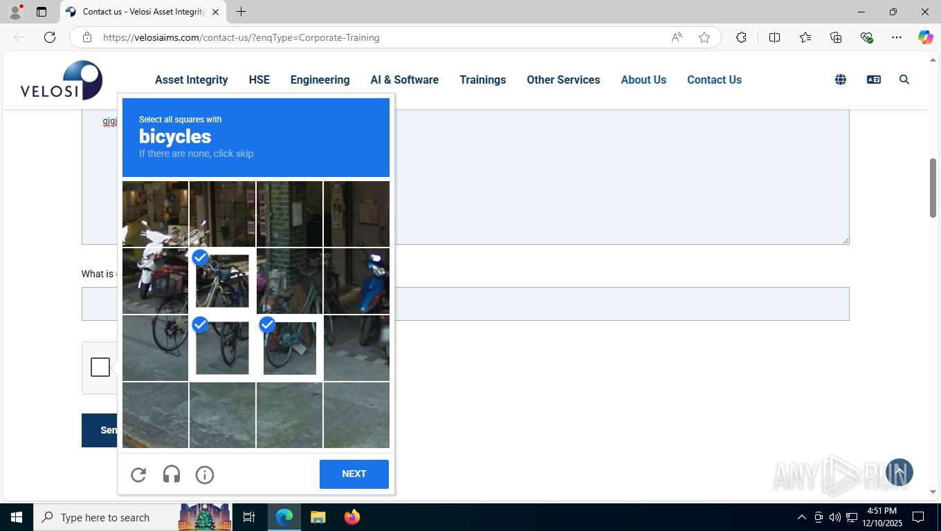Image resolution: width=941 pixels, height=531 pixels.
Task: Open Favorites list icon
Action: coord(805,37)
